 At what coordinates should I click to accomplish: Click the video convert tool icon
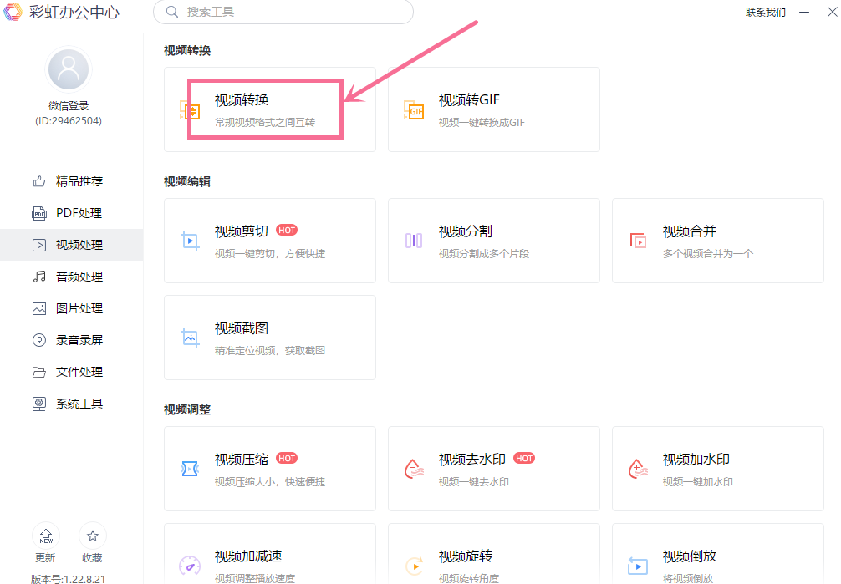[x=191, y=110]
